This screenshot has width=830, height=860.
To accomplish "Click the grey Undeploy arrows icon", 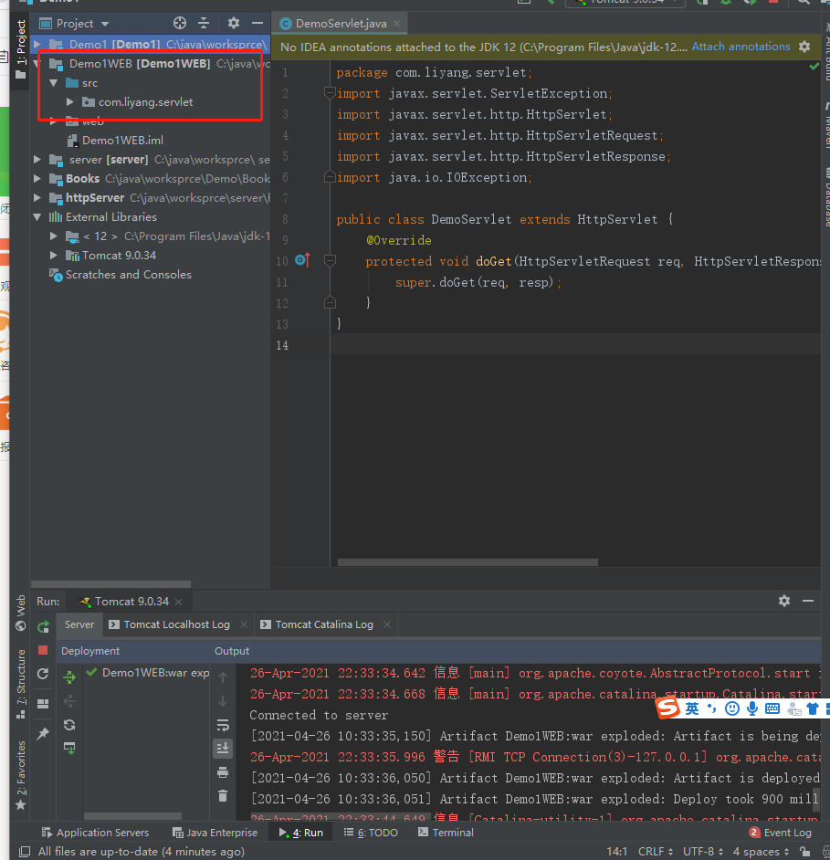I will (x=69, y=701).
